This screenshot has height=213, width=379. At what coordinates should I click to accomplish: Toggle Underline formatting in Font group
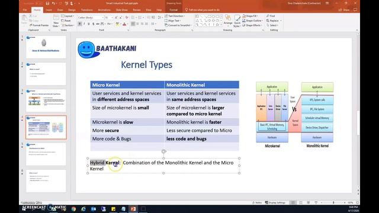point(89,24)
